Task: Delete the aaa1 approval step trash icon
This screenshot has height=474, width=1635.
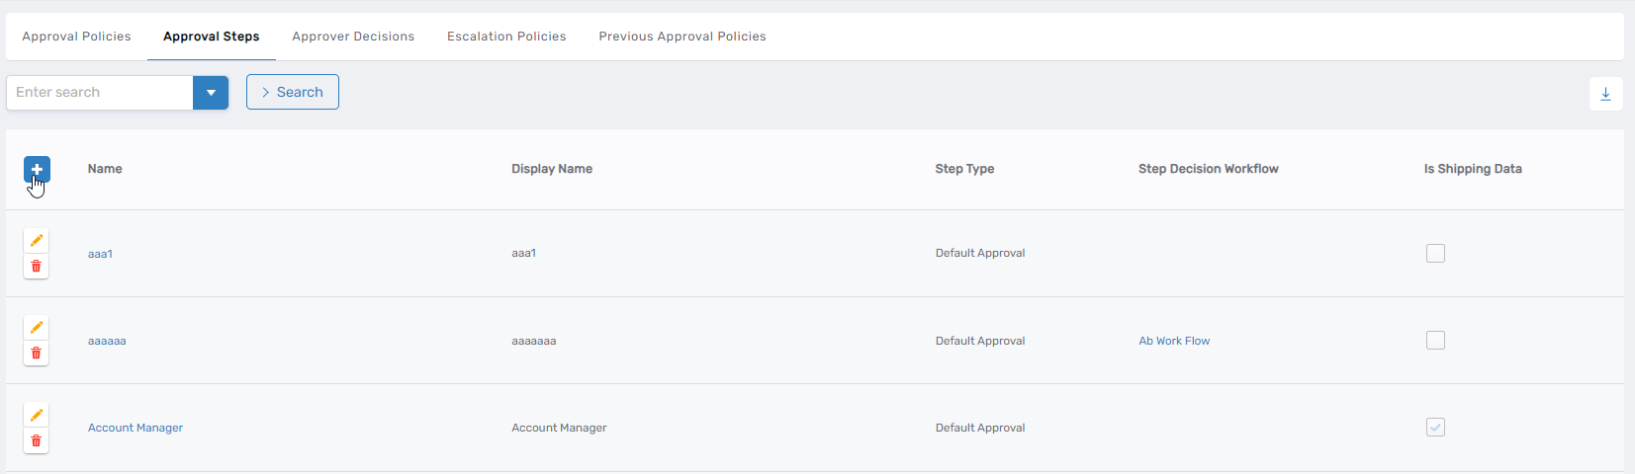Action: (x=37, y=267)
